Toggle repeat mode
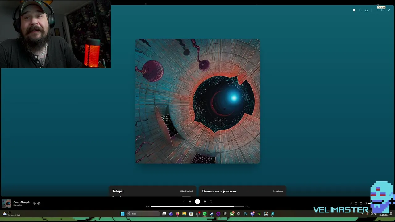The width and height of the screenshot is (395, 222). click(211, 201)
